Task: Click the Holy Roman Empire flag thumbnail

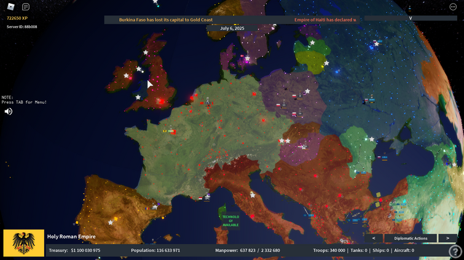Action: click(24, 243)
